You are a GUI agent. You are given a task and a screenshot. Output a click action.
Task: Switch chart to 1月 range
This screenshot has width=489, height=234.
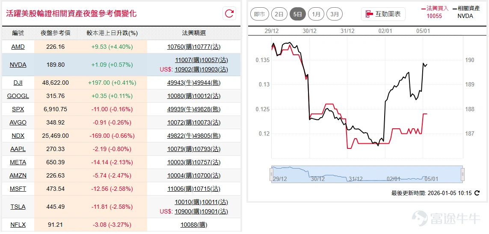click(x=316, y=14)
